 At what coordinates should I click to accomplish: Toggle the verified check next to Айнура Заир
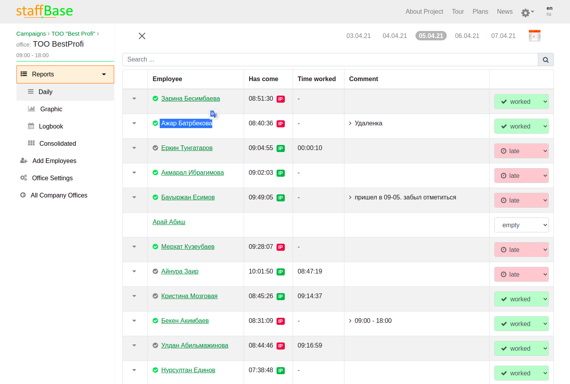coord(155,271)
